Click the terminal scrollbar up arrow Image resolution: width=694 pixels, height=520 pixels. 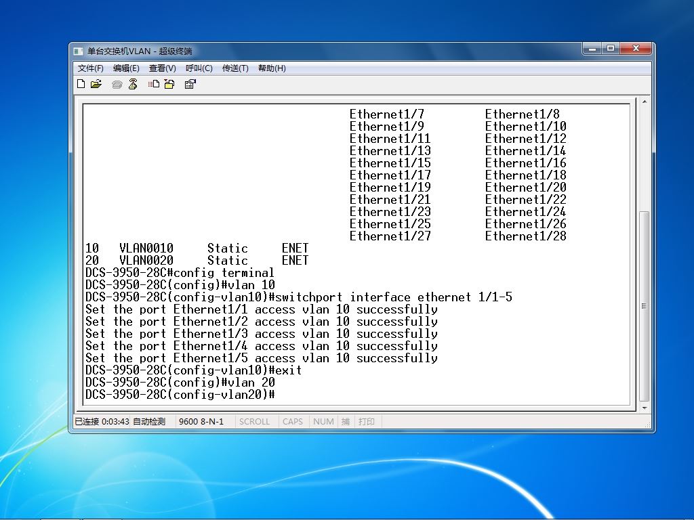(645, 102)
